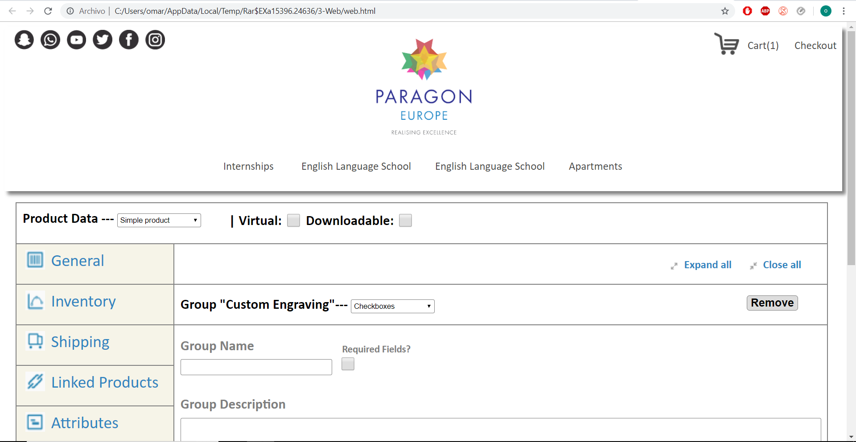
Task: Click the shopping cart icon
Action: pos(726,44)
